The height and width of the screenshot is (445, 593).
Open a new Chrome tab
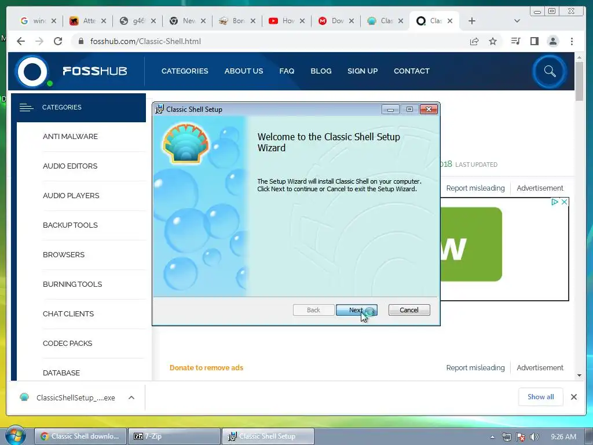471,21
